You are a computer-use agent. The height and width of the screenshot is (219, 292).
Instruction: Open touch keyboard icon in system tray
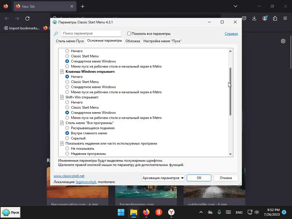[228, 212]
